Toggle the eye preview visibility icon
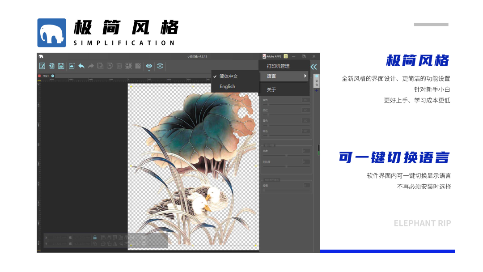 point(149,65)
